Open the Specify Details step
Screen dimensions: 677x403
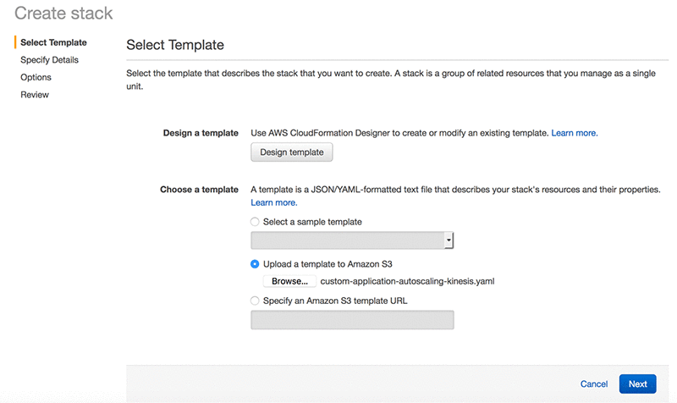[49, 60]
